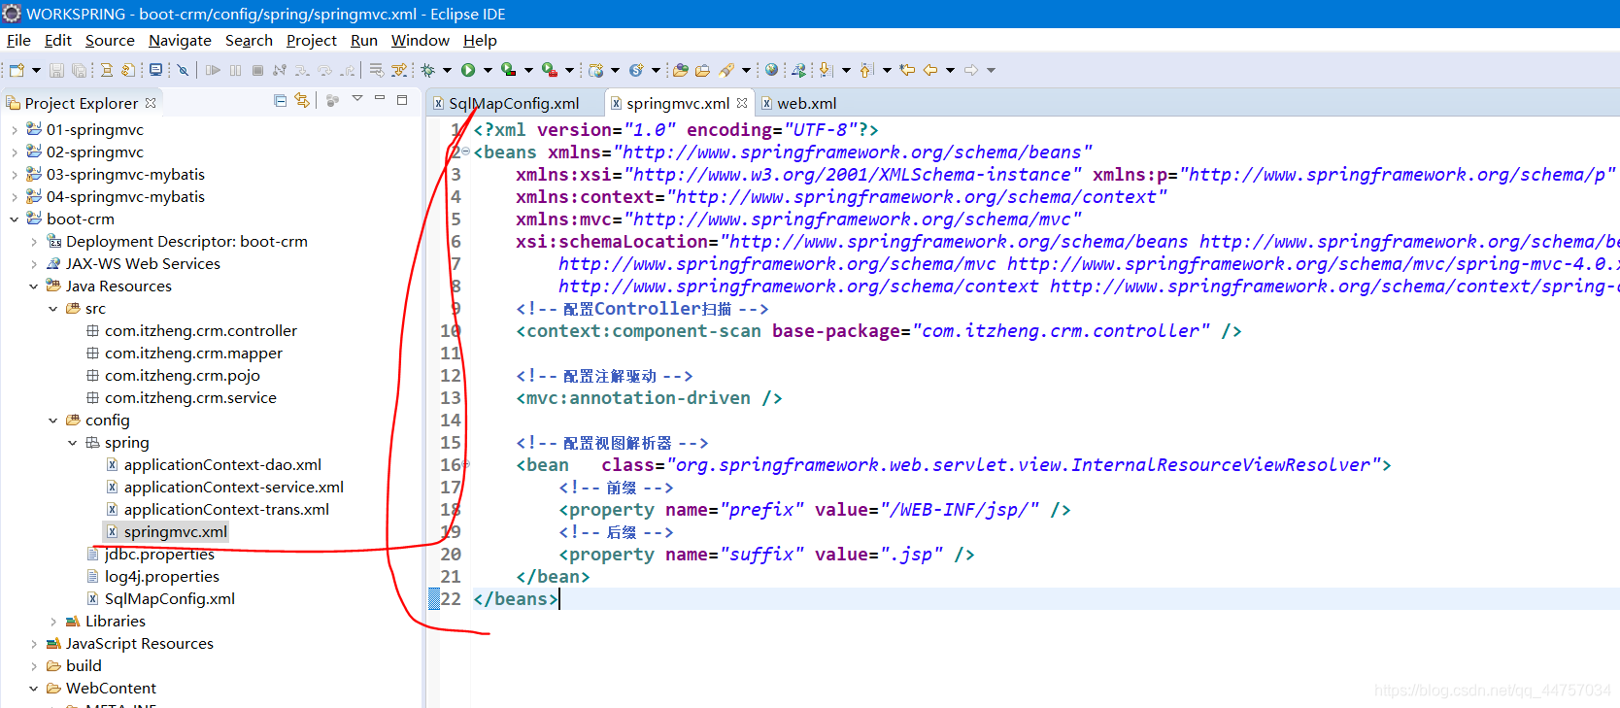Click the Save All toolbar icon
The height and width of the screenshot is (708, 1620).
(x=79, y=70)
